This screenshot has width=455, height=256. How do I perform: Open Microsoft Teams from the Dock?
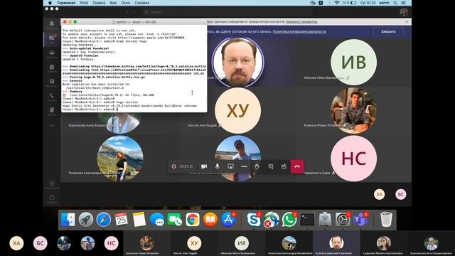(360, 220)
